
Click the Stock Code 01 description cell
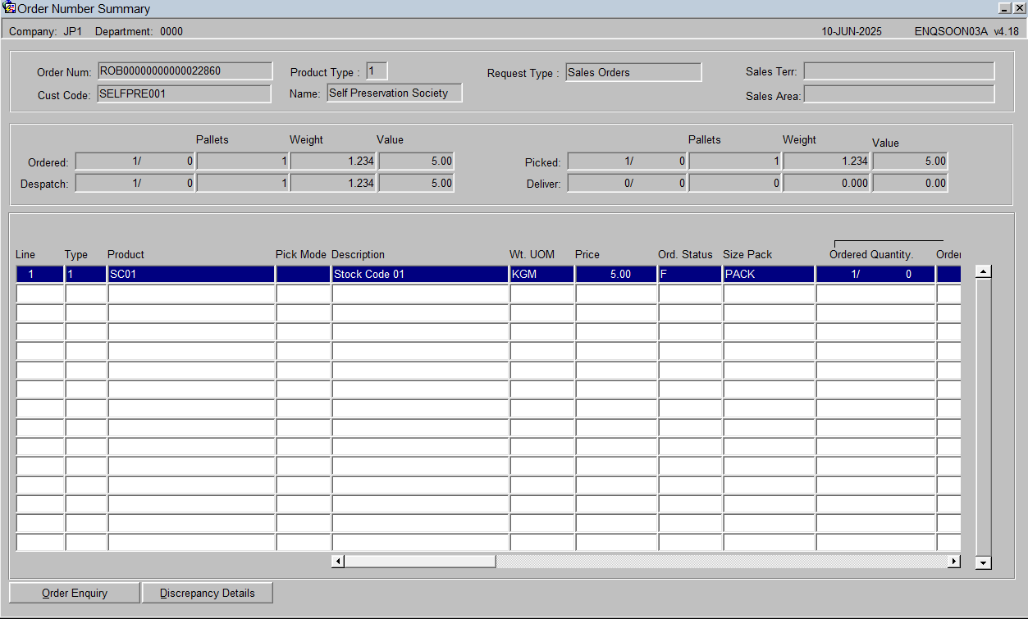420,274
